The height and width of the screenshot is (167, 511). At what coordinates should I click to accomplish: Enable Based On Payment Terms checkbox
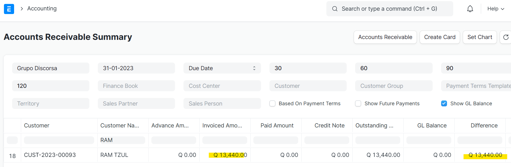(x=272, y=104)
